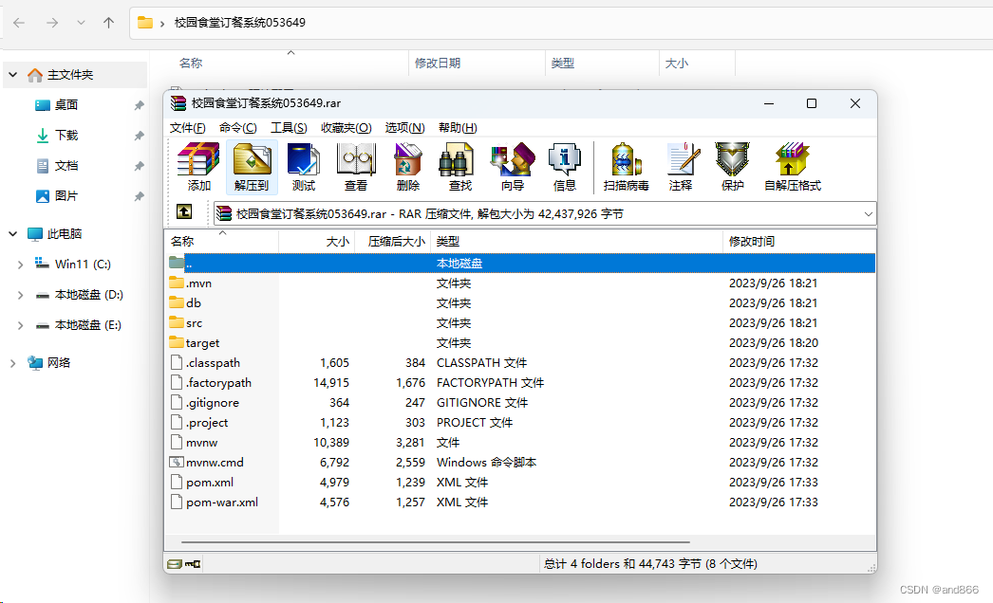Collapse the 此电脑 tree node
The image size is (993, 603).
coord(12,234)
